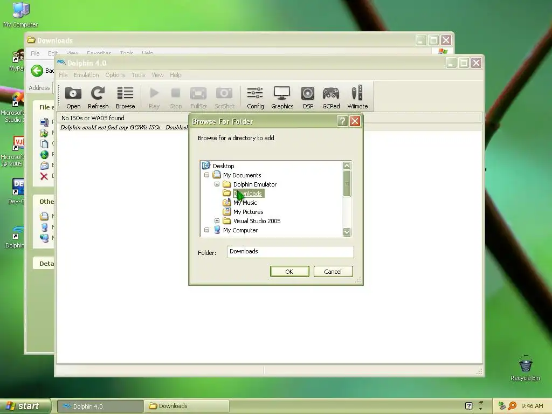Open the DSP audio settings icon
The height and width of the screenshot is (414, 552).
pos(308,98)
